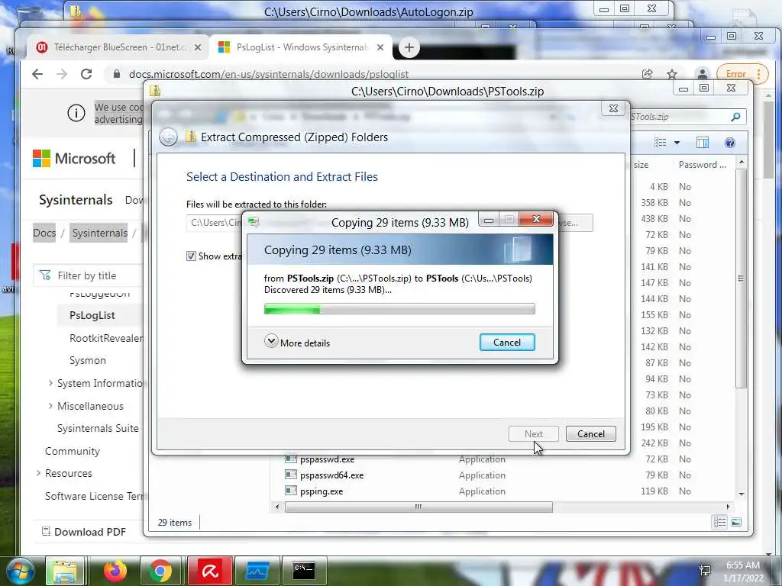Screen dimensions: 782x586
Task: Click search magnifier in PSTools.zip window
Action: point(735,117)
